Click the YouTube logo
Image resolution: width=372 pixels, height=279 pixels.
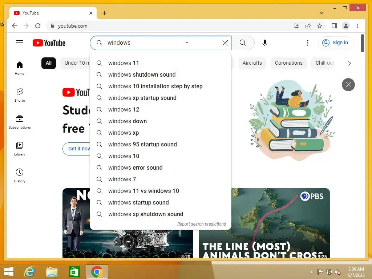point(49,43)
